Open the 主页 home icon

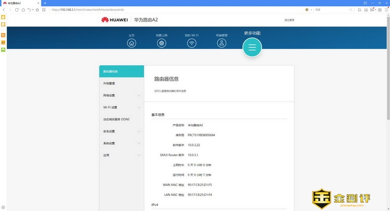132,43
